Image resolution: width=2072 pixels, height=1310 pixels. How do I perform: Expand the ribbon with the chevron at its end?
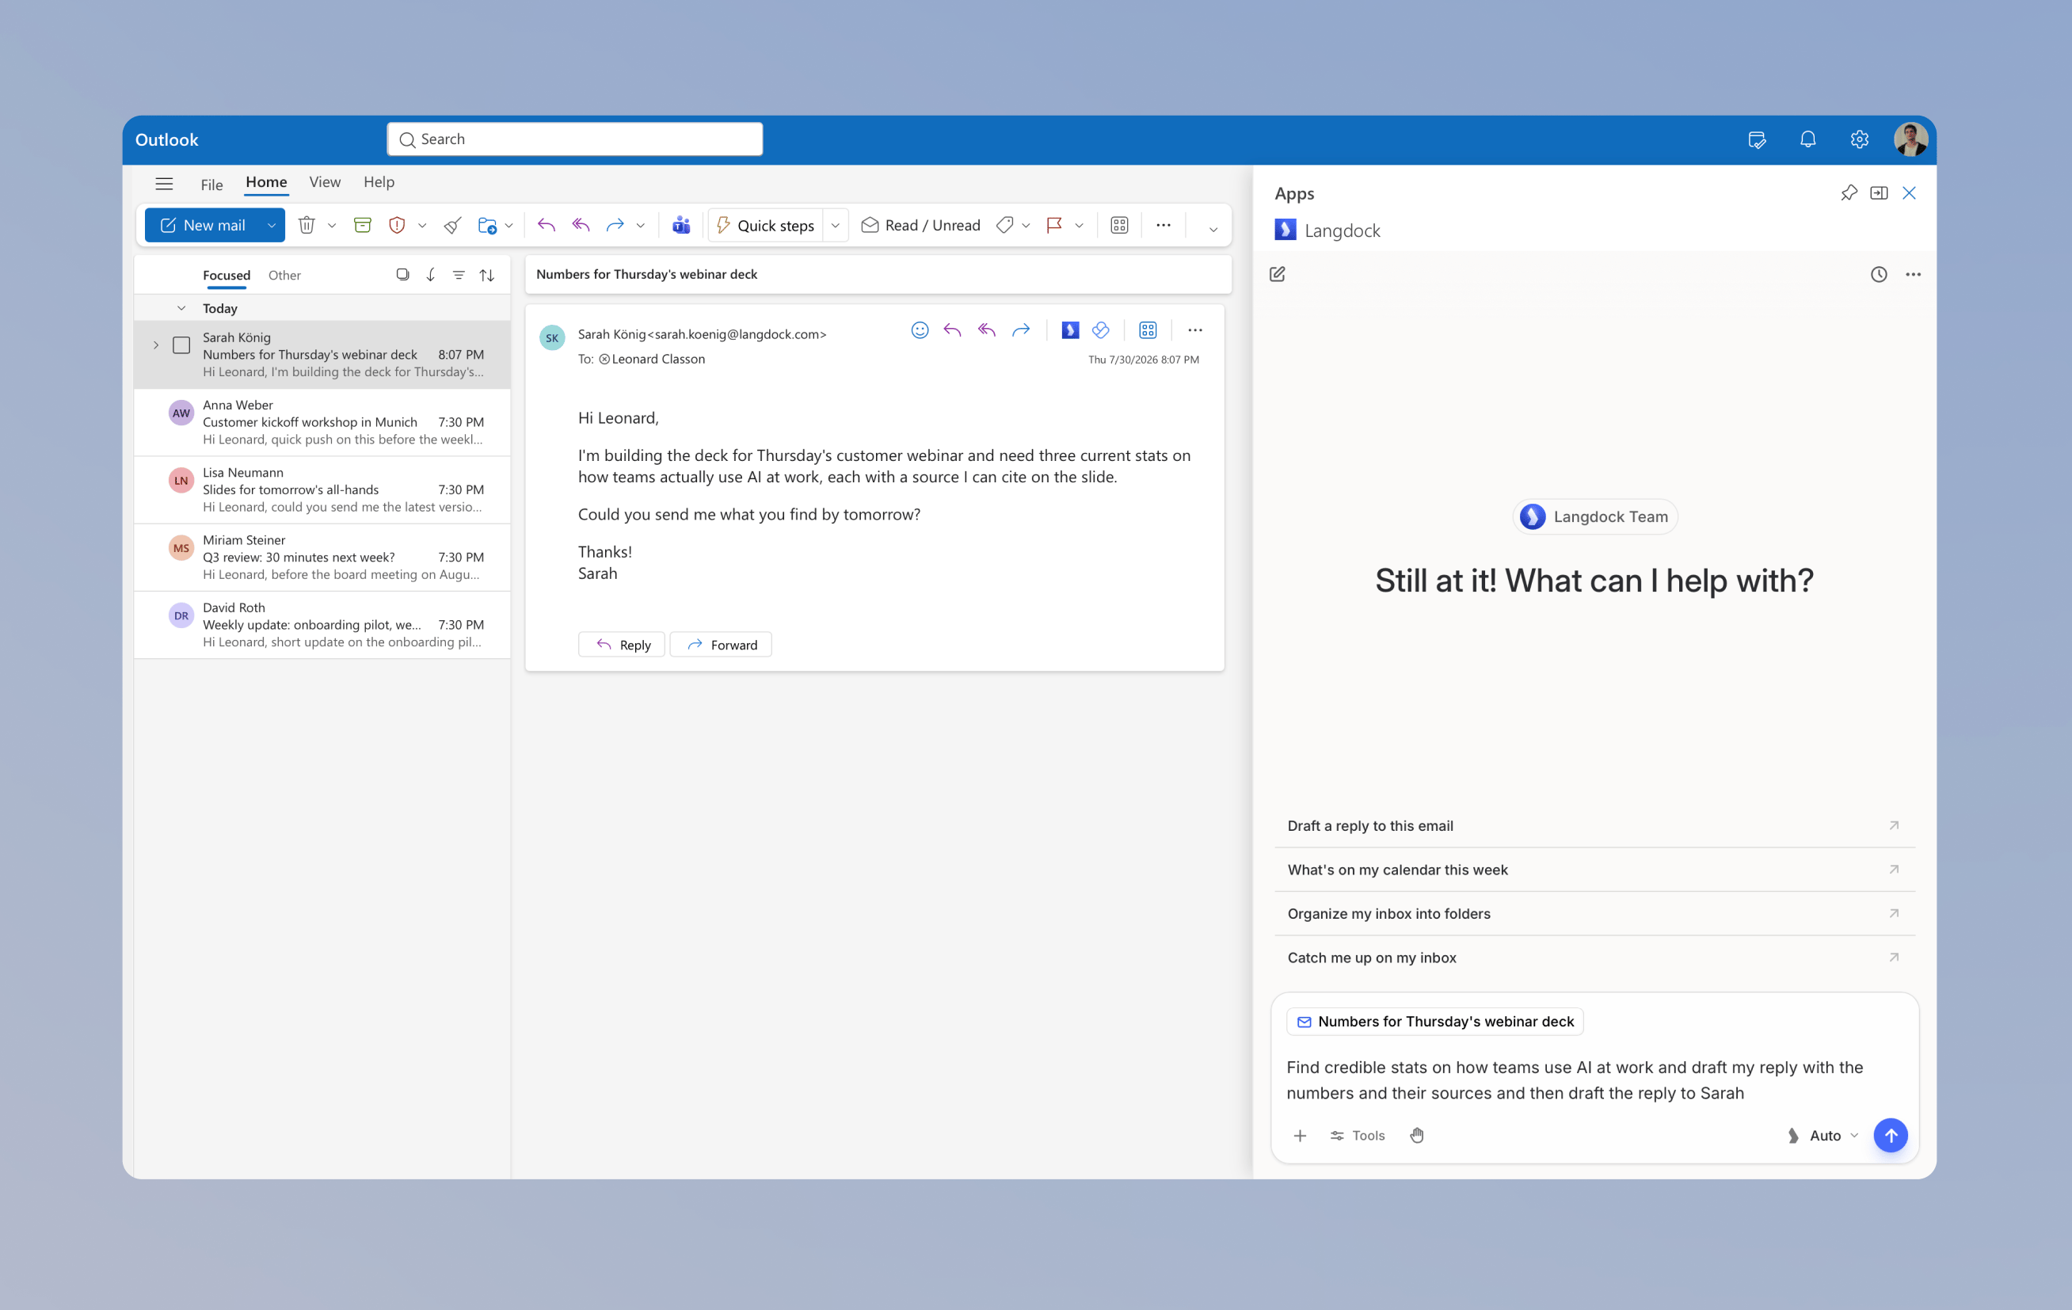pyautogui.click(x=1213, y=230)
